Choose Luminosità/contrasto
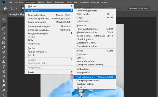 [95, 11]
